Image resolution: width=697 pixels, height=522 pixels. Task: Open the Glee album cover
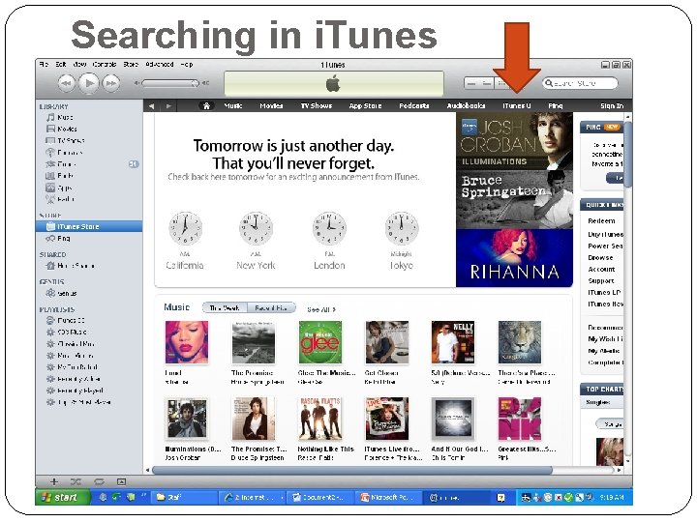(320, 342)
